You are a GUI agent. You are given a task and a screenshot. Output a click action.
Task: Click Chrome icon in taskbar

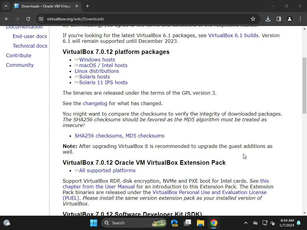click(213, 223)
